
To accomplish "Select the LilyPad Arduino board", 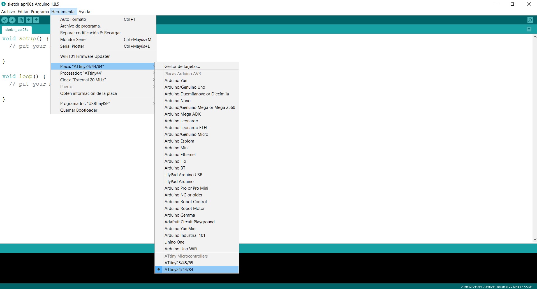I will point(197,182).
